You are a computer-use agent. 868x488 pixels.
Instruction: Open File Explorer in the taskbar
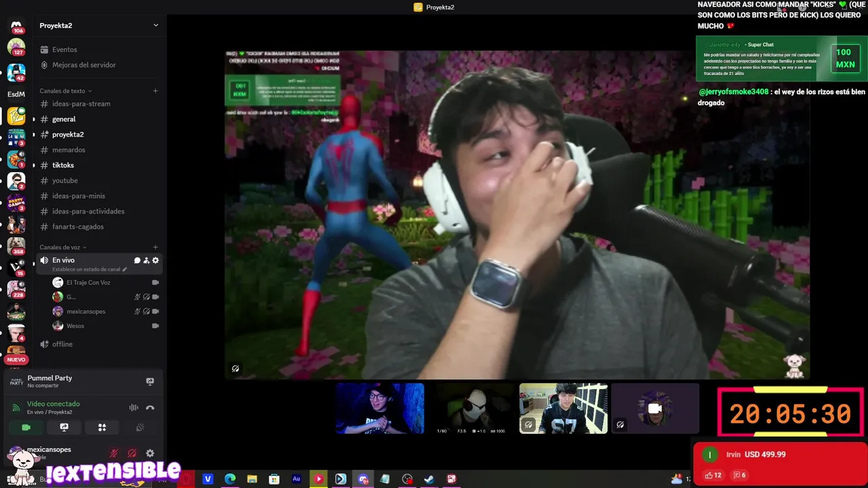click(x=252, y=479)
